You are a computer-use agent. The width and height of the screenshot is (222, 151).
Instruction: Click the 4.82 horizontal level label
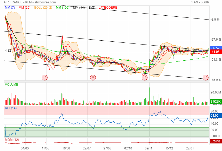point(8,51)
